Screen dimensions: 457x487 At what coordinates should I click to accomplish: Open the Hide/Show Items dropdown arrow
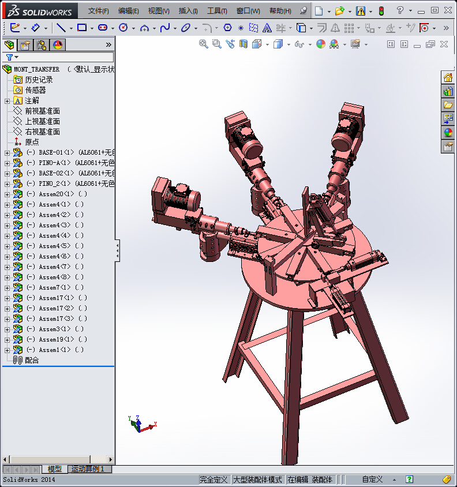tap(310, 45)
